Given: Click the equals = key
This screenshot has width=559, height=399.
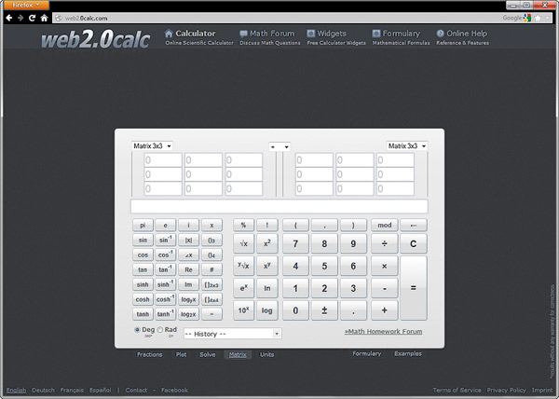Looking at the screenshot, I should tap(414, 288).
